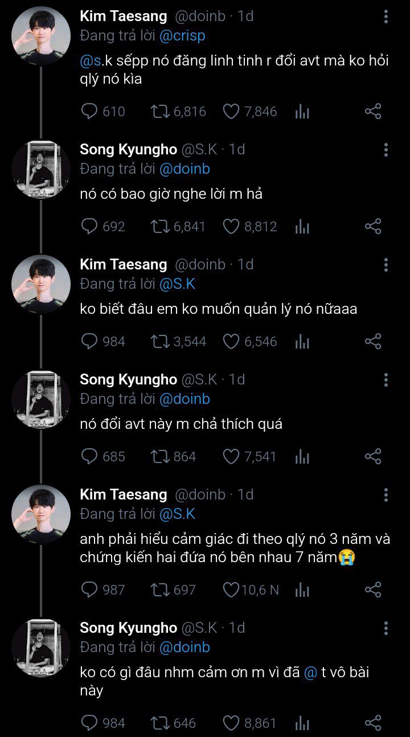Image resolution: width=410 pixels, height=737 pixels.
Task: Open Kim Taesang's avatar on the first tweet
Action: [x=41, y=35]
